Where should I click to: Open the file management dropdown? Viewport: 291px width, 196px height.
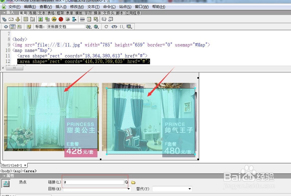pyautogui.click(x=89, y=27)
